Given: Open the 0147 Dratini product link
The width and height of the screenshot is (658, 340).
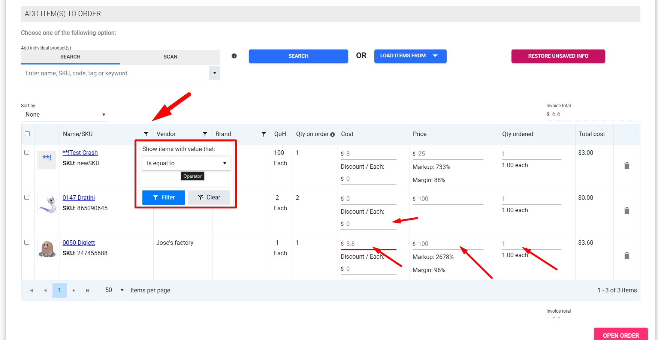Looking at the screenshot, I should pyautogui.click(x=79, y=198).
